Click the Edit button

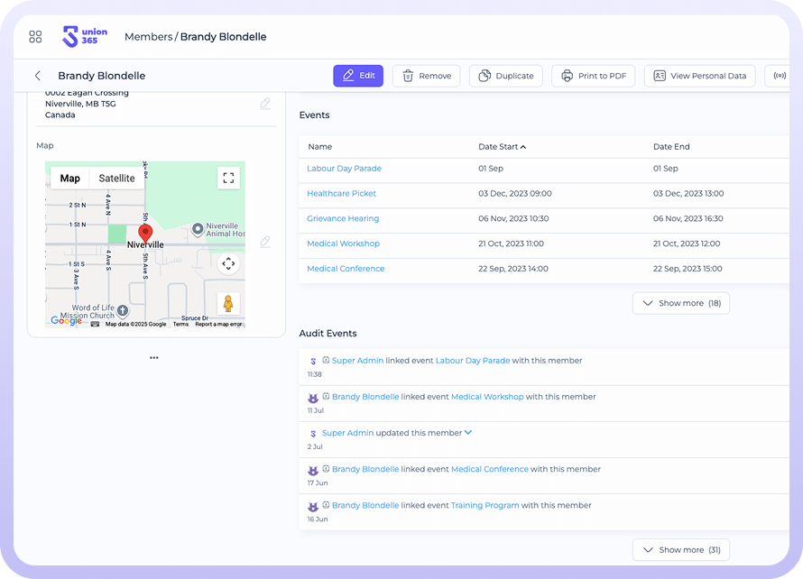pos(358,76)
